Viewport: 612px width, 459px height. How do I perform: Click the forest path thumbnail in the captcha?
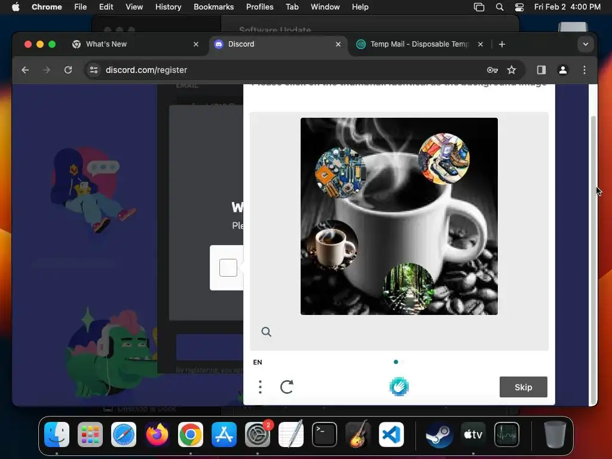(409, 289)
